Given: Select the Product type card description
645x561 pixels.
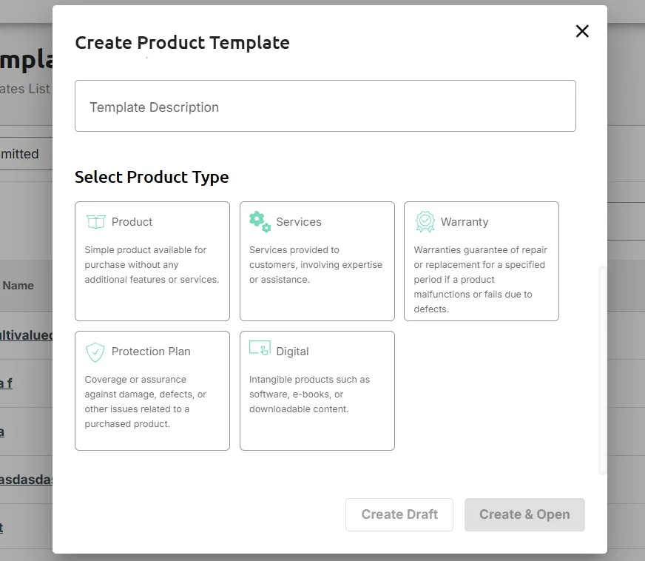Looking at the screenshot, I should coord(152,265).
